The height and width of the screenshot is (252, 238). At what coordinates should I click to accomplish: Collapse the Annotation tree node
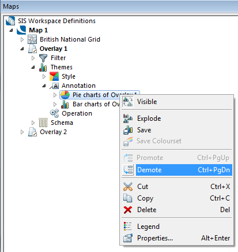coord(44,86)
